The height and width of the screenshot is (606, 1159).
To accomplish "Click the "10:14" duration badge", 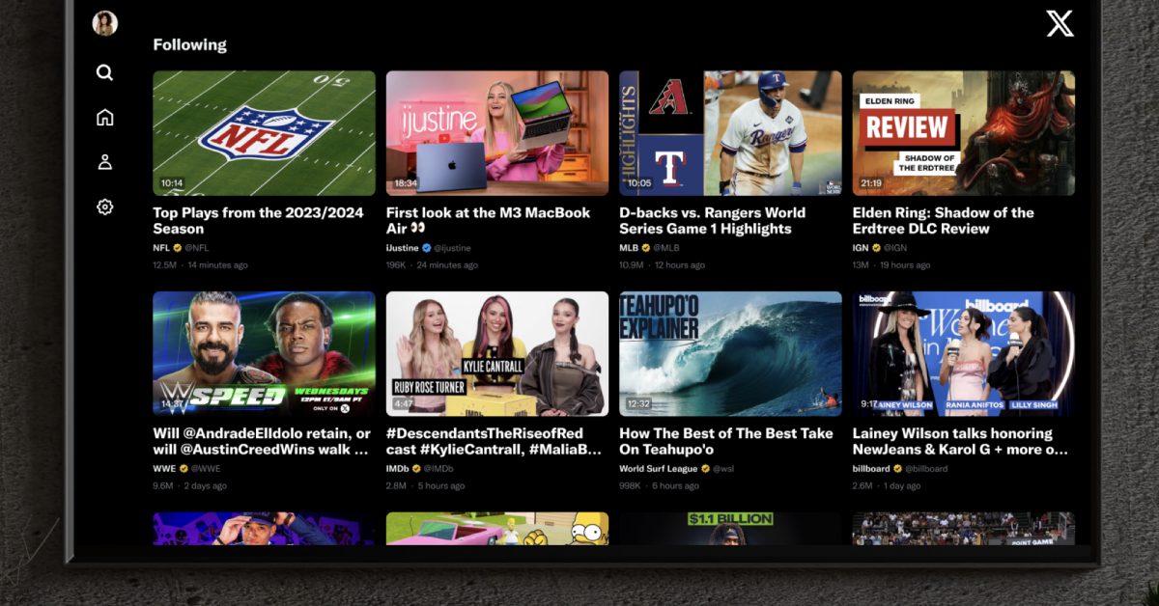I will 172,182.
